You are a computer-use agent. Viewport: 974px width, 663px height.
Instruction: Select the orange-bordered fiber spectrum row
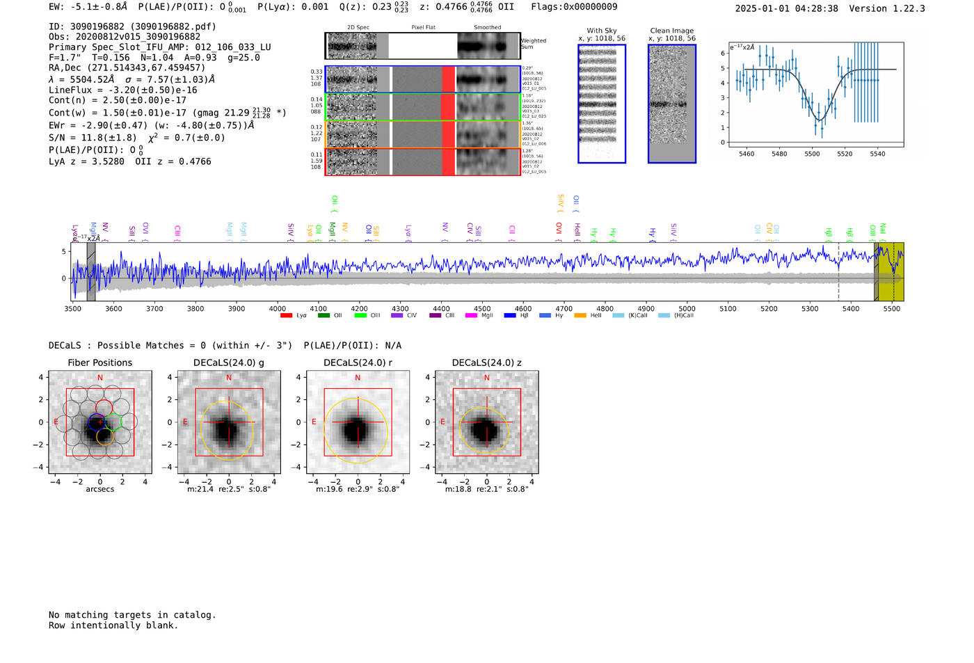point(422,134)
